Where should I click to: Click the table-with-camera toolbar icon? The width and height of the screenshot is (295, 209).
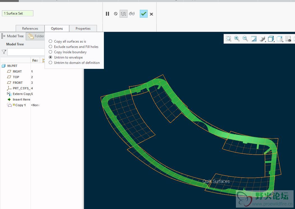click(288, 39)
